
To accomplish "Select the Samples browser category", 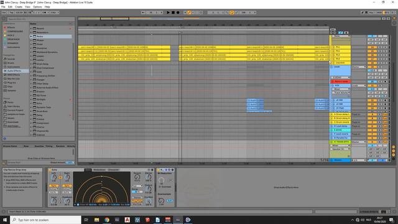I will tap(11, 91).
